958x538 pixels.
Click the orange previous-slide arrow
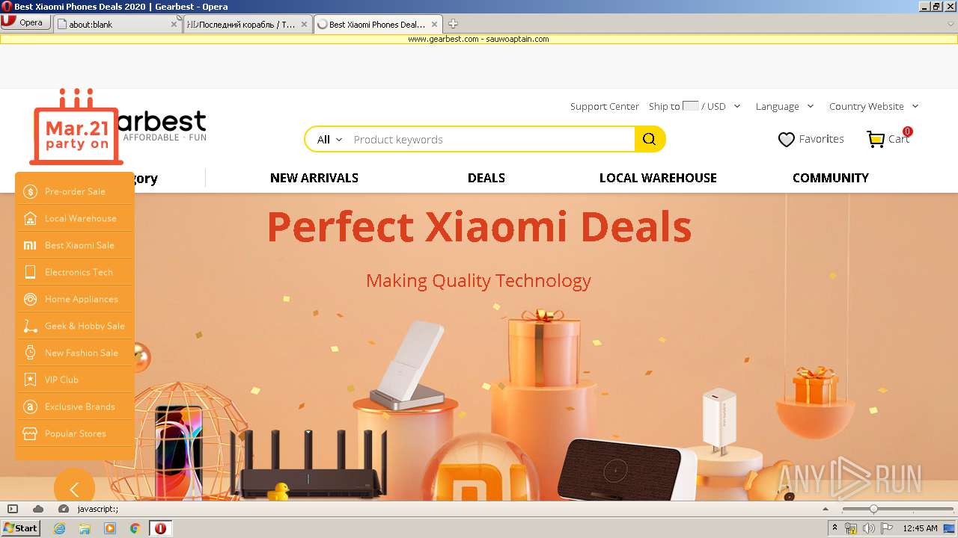(74, 489)
